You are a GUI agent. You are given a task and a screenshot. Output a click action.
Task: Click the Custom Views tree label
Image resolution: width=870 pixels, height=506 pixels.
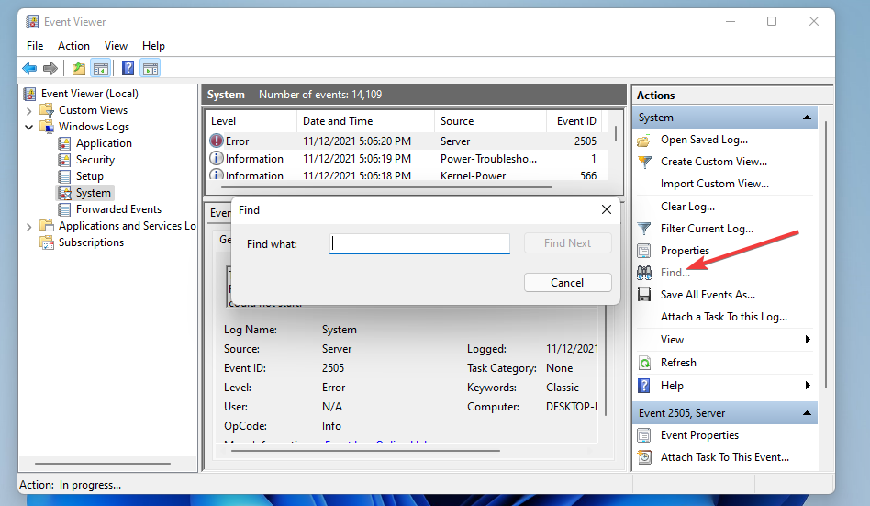click(94, 110)
